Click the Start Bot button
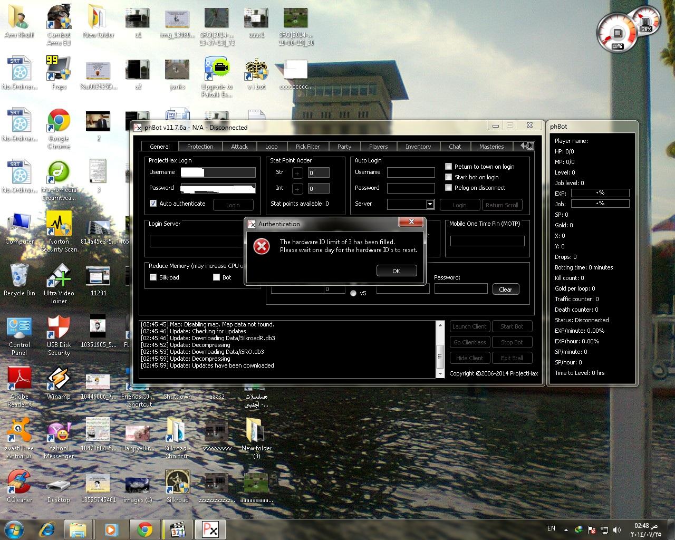Viewport: 675px width, 540px height. point(512,326)
